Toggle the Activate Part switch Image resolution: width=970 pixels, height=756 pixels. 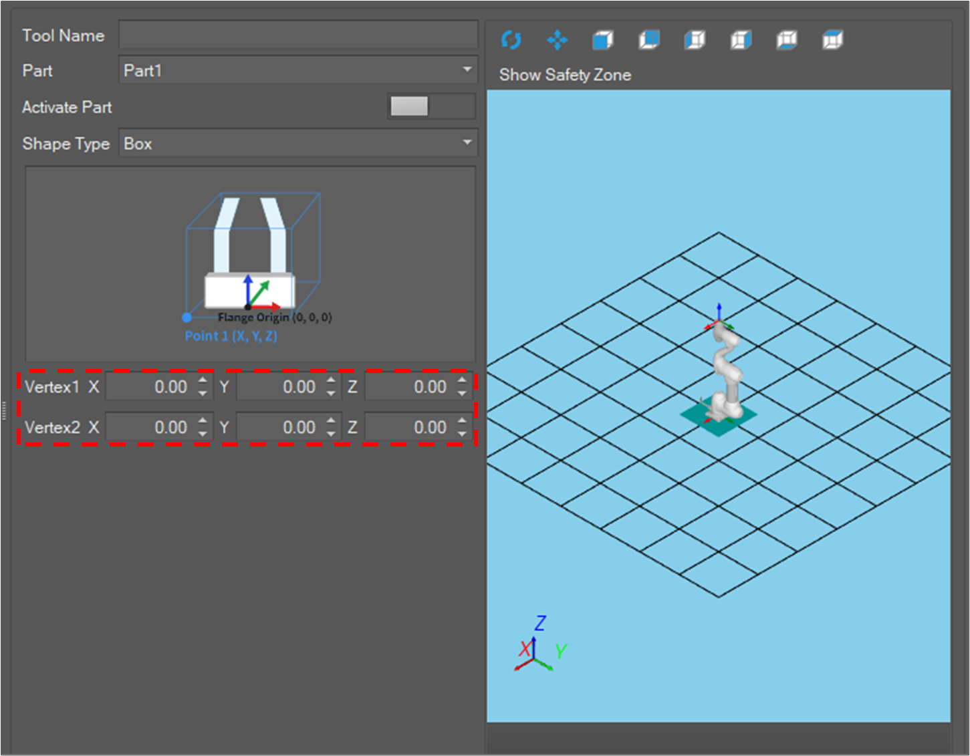pyautogui.click(x=431, y=106)
